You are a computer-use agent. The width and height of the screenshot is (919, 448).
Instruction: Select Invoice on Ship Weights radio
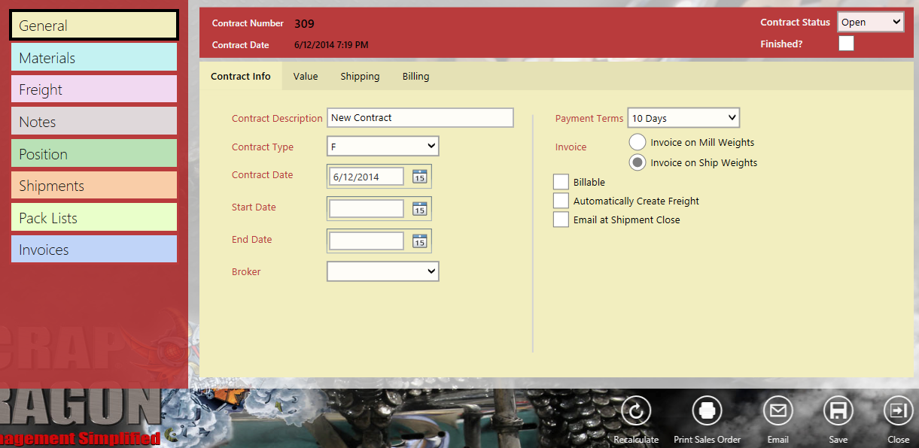(638, 162)
